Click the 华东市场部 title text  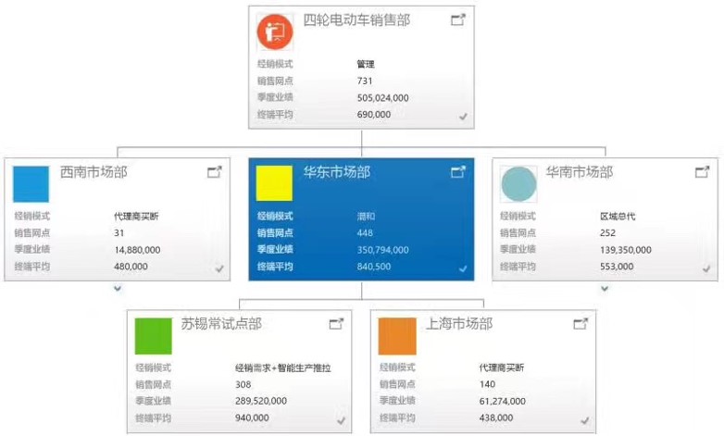336,172
